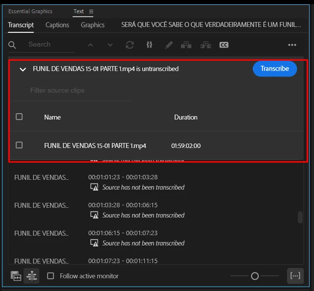Click warning icon at 00:01:01:23 segment

coord(94,187)
